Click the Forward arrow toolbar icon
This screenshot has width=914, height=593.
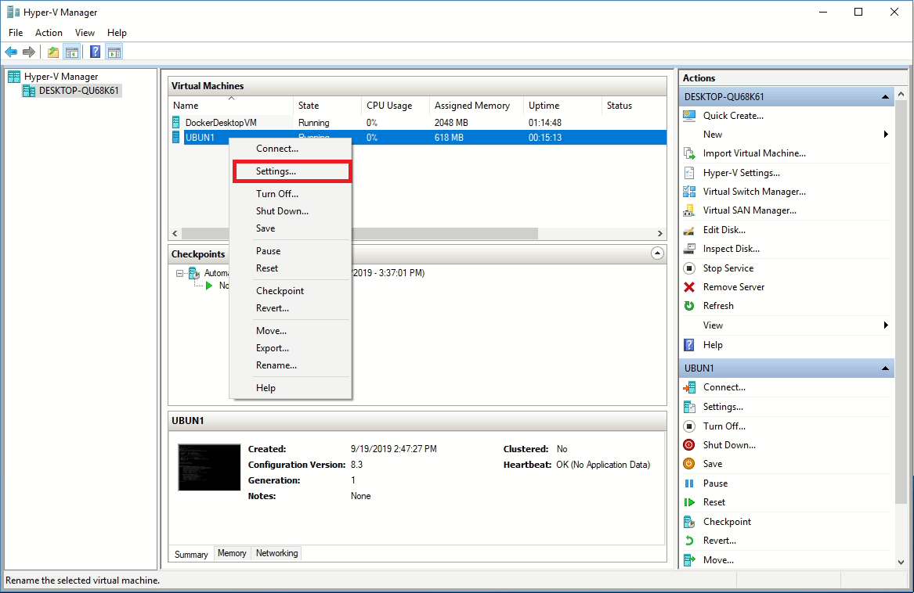[x=28, y=52]
